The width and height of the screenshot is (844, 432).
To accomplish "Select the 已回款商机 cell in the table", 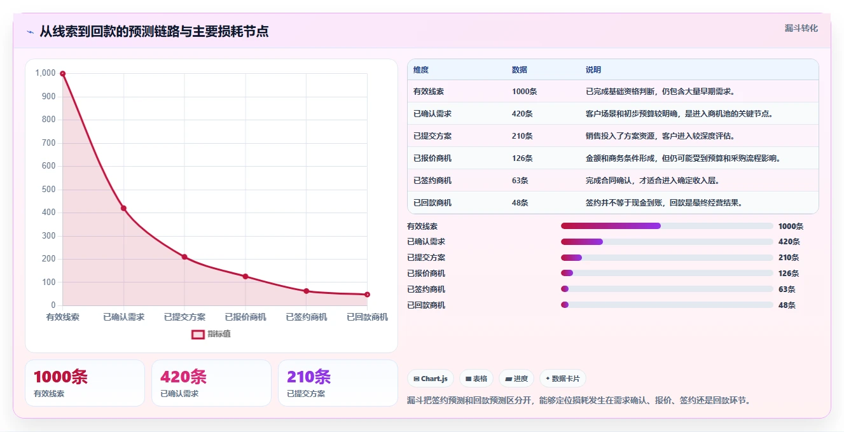I will pos(432,203).
